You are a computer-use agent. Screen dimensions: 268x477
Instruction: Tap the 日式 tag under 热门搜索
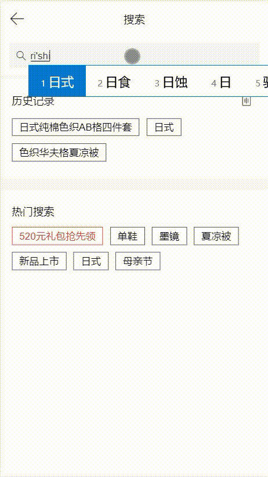91,261
